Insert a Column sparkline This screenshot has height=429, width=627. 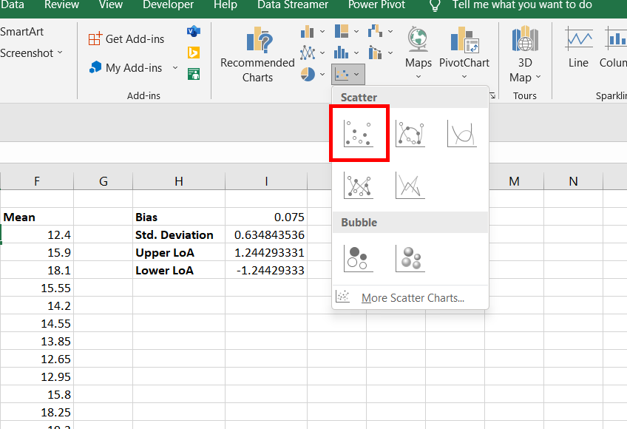614,47
